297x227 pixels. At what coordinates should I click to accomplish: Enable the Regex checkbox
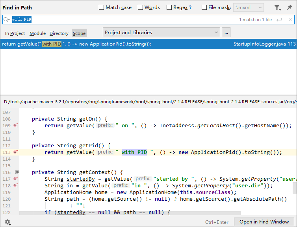[169, 7]
